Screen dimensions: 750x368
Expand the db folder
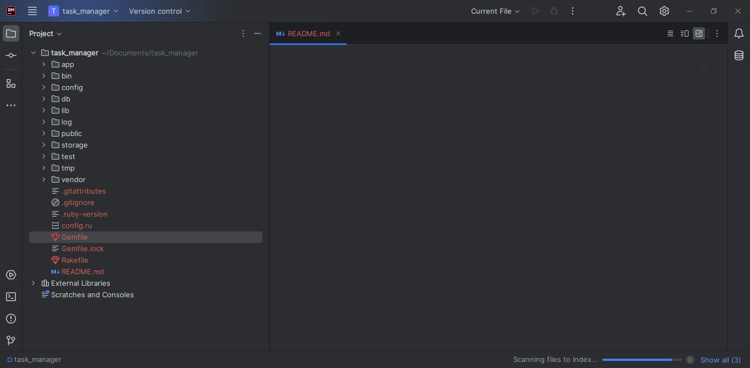44,99
